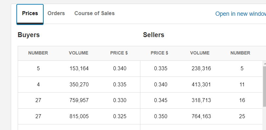
Task: Click buyer price 0.330
Action: pyautogui.click(x=120, y=100)
